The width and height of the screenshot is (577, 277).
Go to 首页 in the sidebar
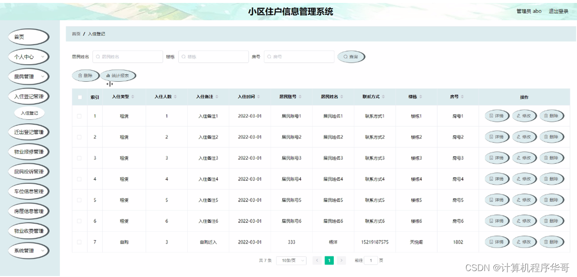(x=29, y=37)
